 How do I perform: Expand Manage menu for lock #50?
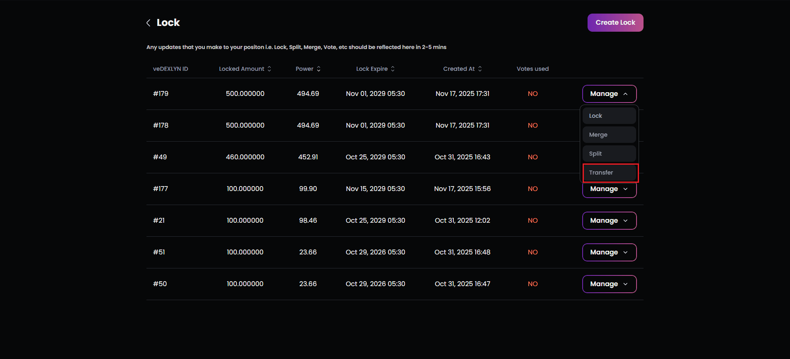tap(609, 284)
